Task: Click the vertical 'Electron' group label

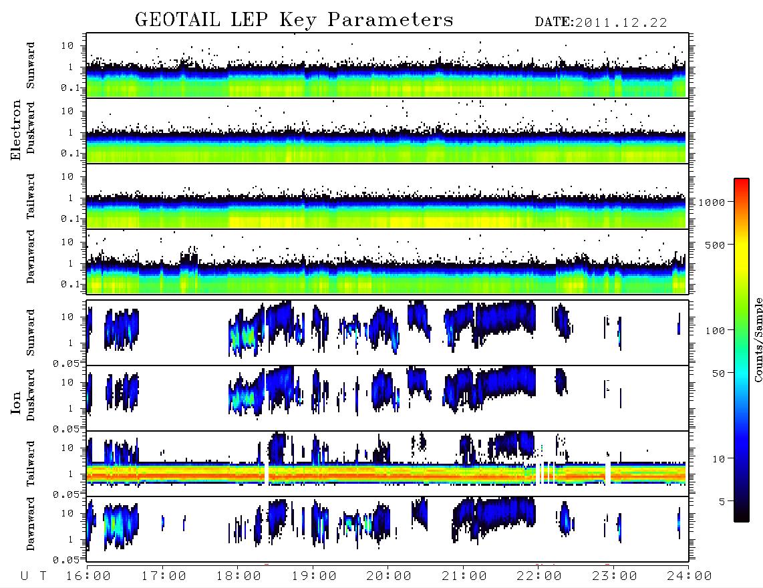Action: [x=16, y=130]
